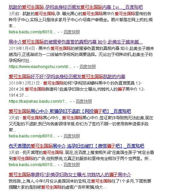The height and width of the screenshot is (191, 183).
Task: Open 百度快照 under 爱可生国际黑心中介 result
Action: click(x=72, y=136)
